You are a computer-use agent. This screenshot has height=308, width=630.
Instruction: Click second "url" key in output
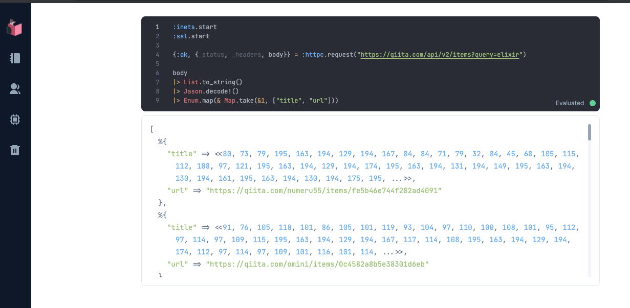[x=178, y=264]
